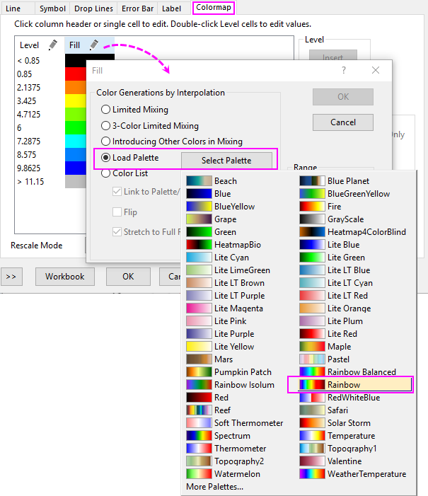The image size is (428, 496).
Task: Select the Lite LimeGreen palette
Action: pyautogui.click(x=228, y=270)
